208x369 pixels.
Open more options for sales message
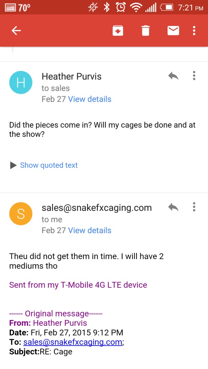(x=194, y=207)
